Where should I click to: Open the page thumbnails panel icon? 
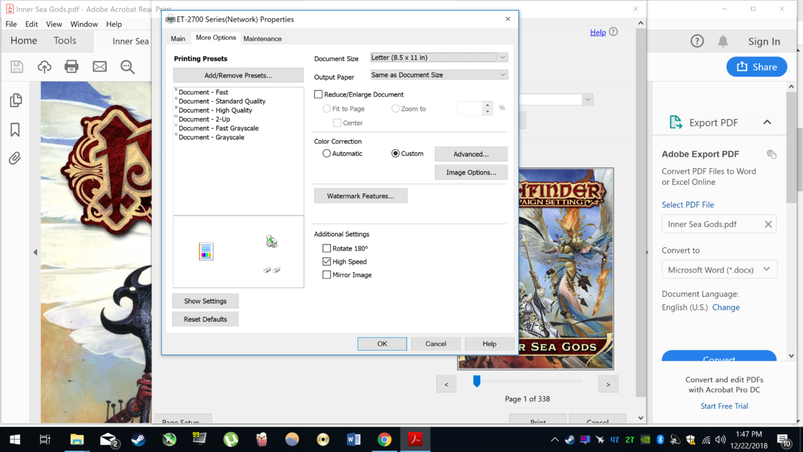pos(15,100)
